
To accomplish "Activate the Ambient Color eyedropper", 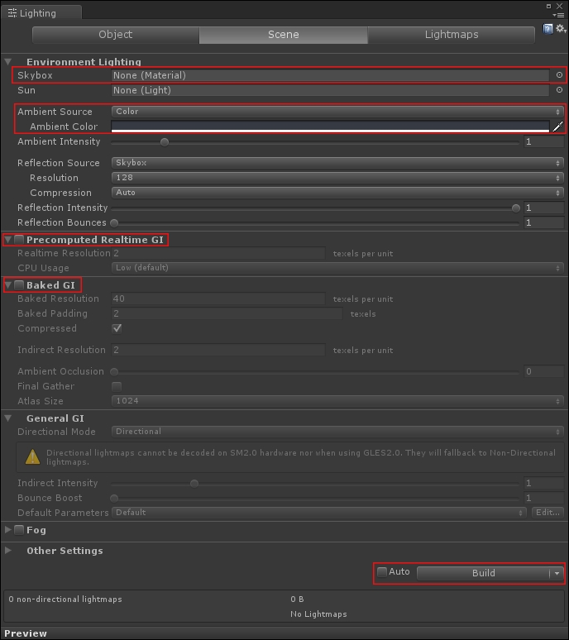I will pyautogui.click(x=557, y=127).
